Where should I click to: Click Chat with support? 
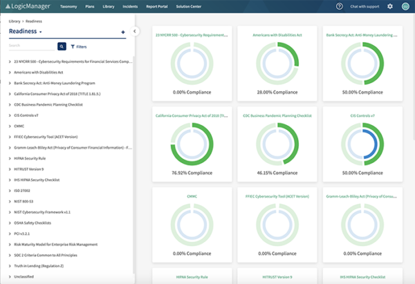pyautogui.click(x=365, y=6)
